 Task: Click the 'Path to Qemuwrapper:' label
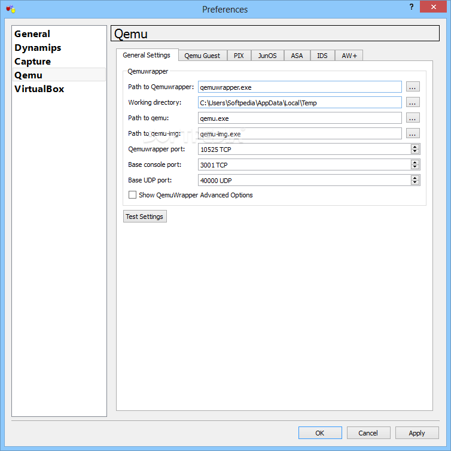161,87
